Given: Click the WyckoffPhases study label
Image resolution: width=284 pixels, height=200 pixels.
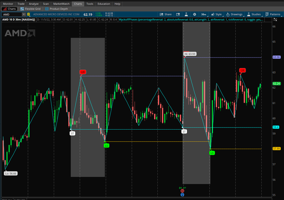Looking at the screenshot, I should [x=191, y=19].
